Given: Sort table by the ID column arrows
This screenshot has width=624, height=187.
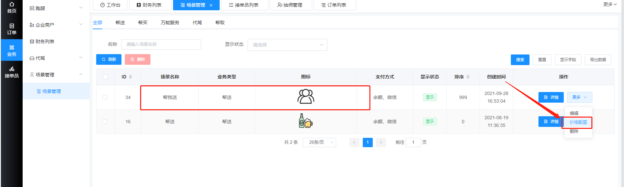Looking at the screenshot, I should (x=130, y=77).
